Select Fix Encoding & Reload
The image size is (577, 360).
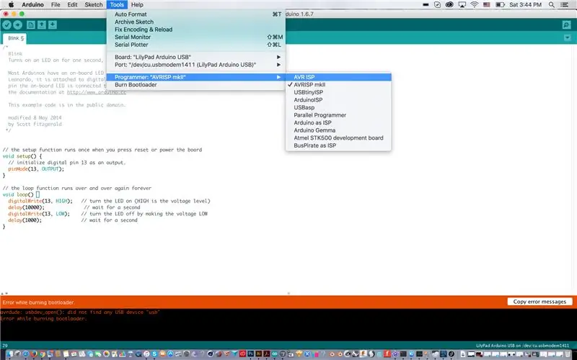pos(195,30)
